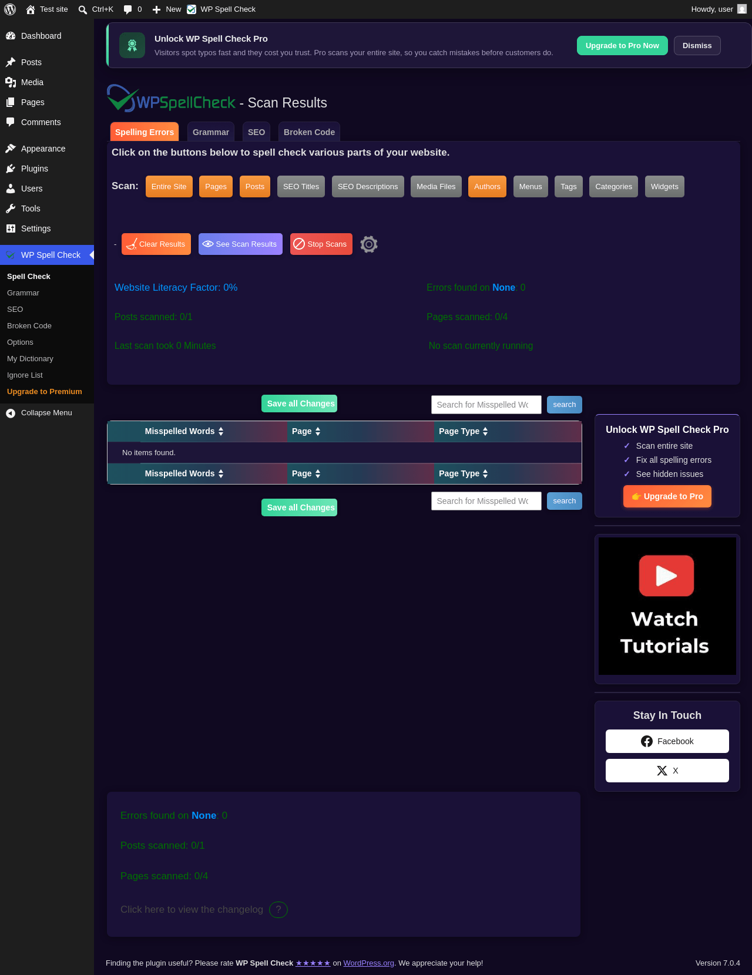Click the Users person icon
The image size is (752, 975).
(x=11, y=189)
